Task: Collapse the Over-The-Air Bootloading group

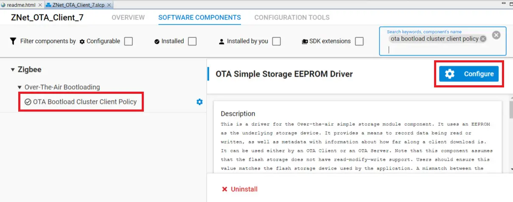Action: click(20, 87)
